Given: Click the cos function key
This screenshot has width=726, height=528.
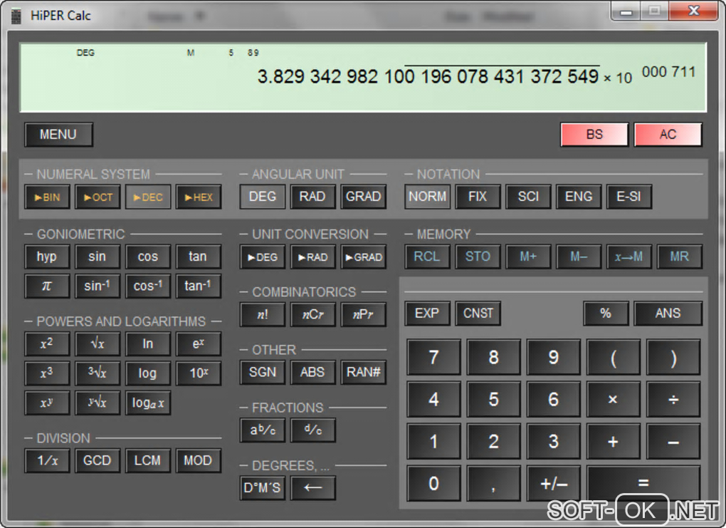Looking at the screenshot, I should [x=148, y=257].
